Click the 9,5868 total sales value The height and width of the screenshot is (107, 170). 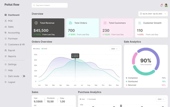click(x=38, y=101)
